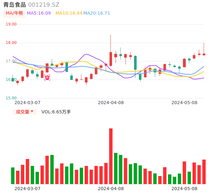219x193 pixels.
Task: Open the 成交量 indicator dropdown
Action: (23, 112)
